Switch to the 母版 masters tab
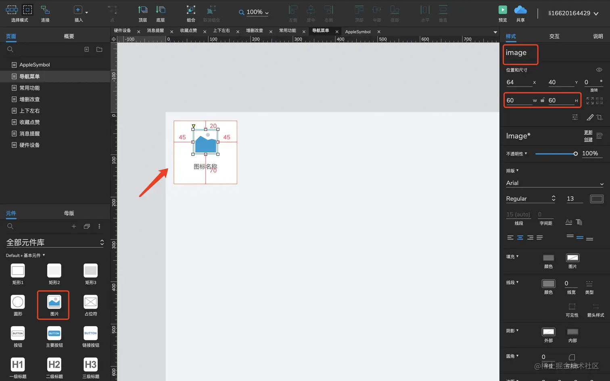 coord(69,213)
